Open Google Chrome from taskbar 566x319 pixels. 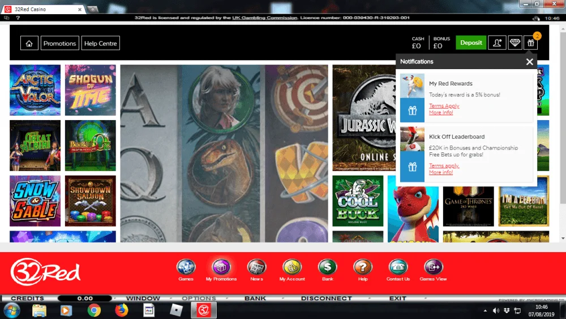coord(94,311)
